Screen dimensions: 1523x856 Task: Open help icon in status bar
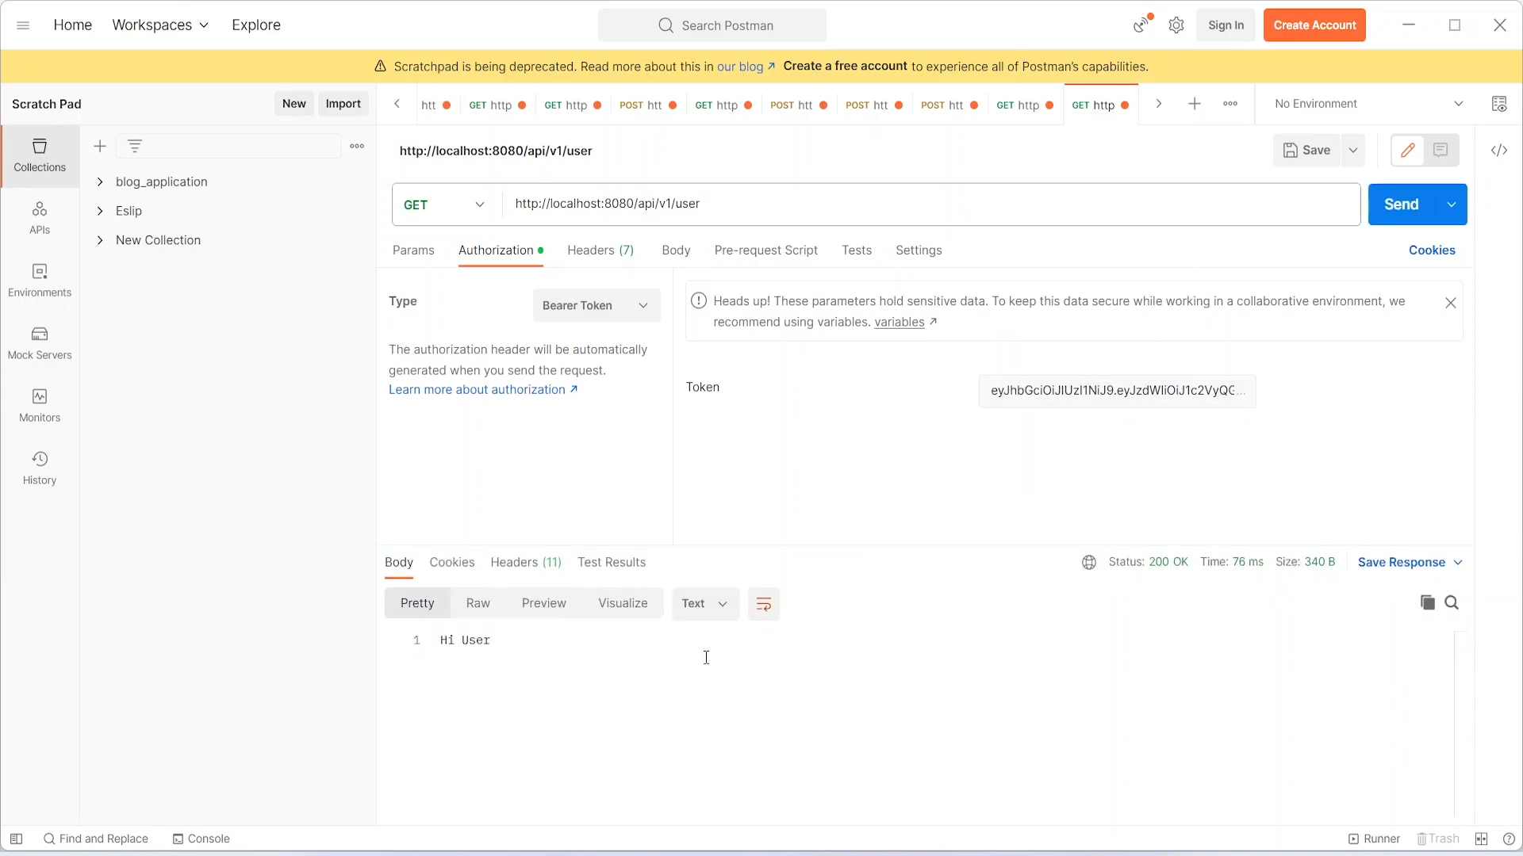pos(1509,839)
